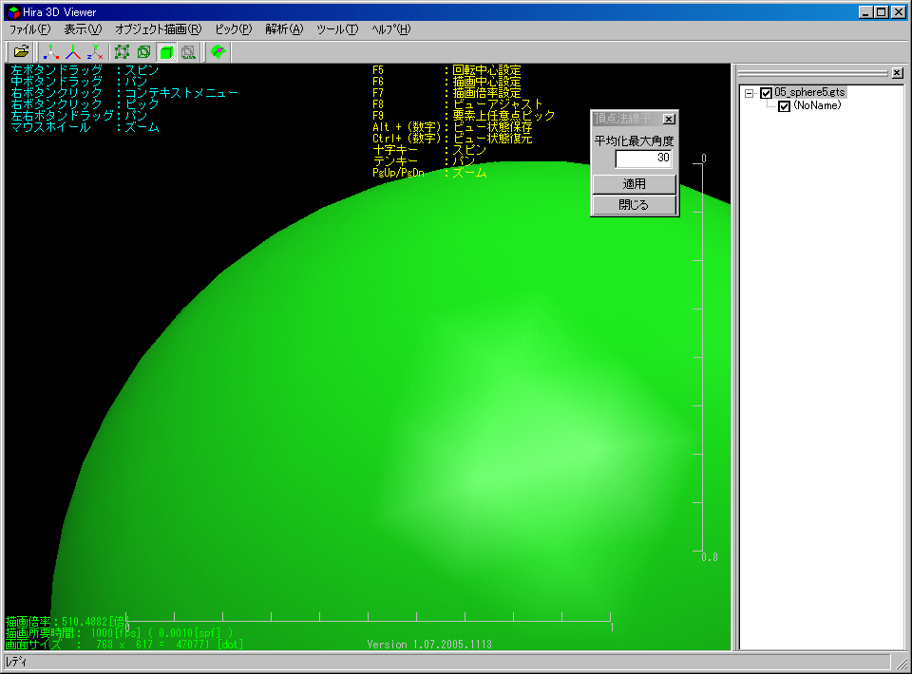The width and height of the screenshot is (912, 674).
Task: Select the 05_sphere5.gts tree item
Action: pyautogui.click(x=809, y=92)
